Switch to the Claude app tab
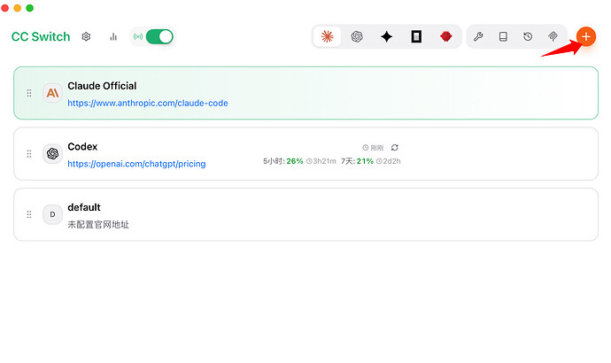 point(327,36)
